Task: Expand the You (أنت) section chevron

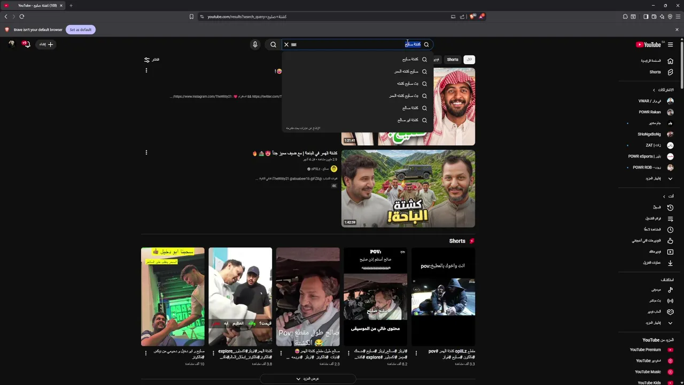Action: [664, 196]
